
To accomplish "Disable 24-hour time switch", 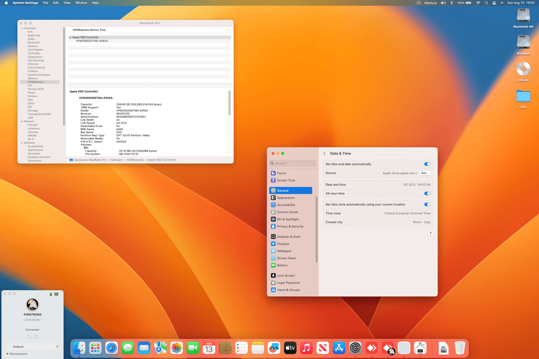I will tap(427, 194).
